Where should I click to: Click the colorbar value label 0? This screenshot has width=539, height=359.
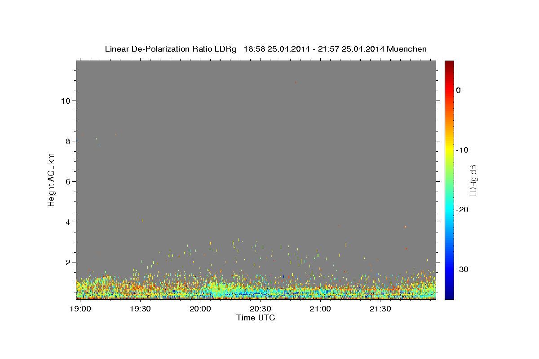(x=459, y=90)
